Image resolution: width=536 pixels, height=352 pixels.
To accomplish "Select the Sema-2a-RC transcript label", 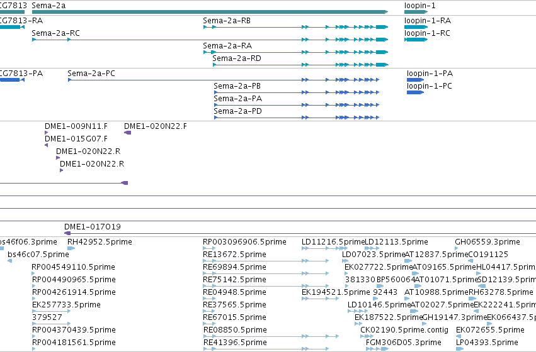I will coord(55,33).
